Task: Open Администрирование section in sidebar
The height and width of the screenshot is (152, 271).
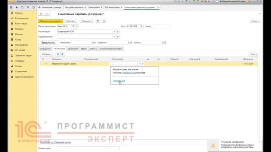Action: pyautogui.click(x=25, y=77)
